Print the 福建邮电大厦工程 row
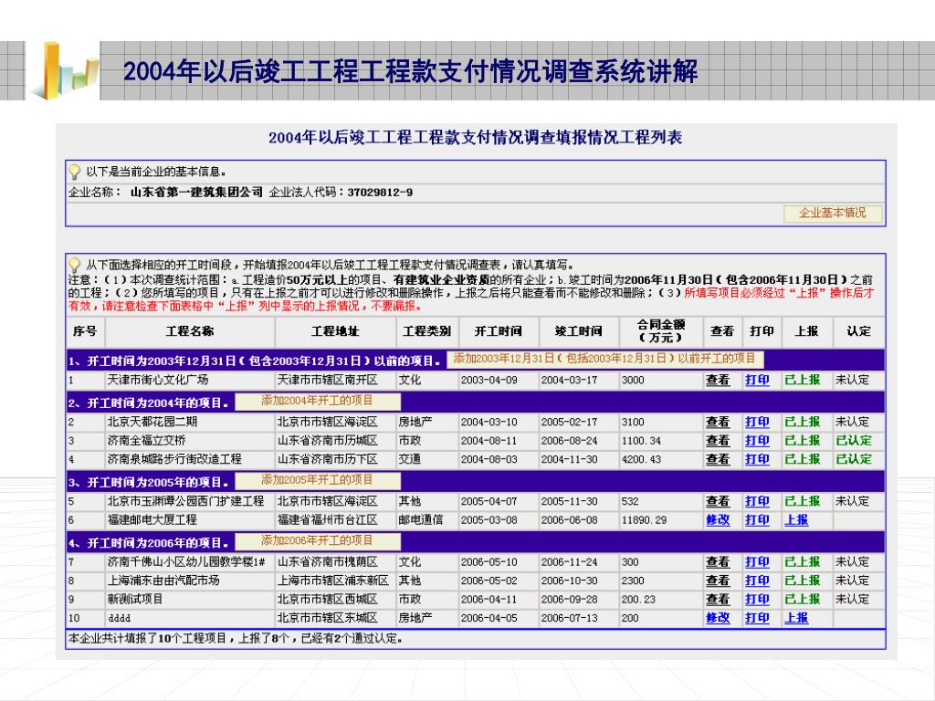The height and width of the screenshot is (701, 935). click(x=757, y=519)
